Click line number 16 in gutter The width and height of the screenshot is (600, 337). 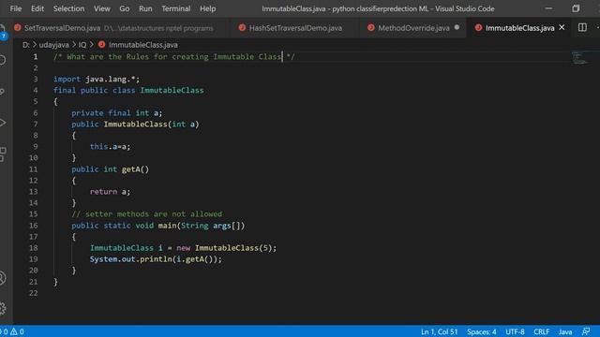pyautogui.click(x=34, y=226)
